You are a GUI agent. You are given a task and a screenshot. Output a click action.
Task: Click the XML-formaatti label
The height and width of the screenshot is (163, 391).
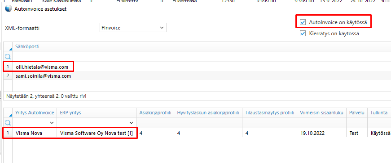pos(22,28)
